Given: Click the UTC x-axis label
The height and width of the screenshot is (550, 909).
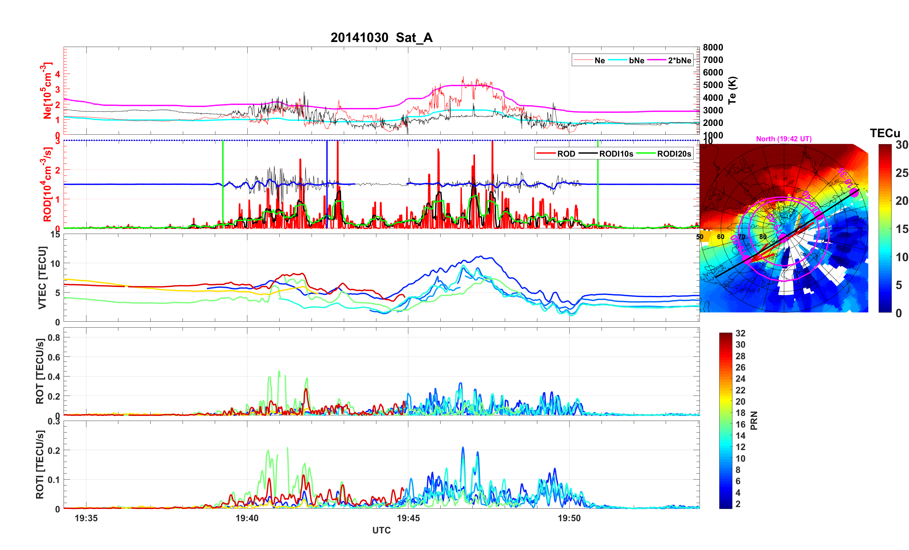Looking at the screenshot, I should (x=381, y=530).
